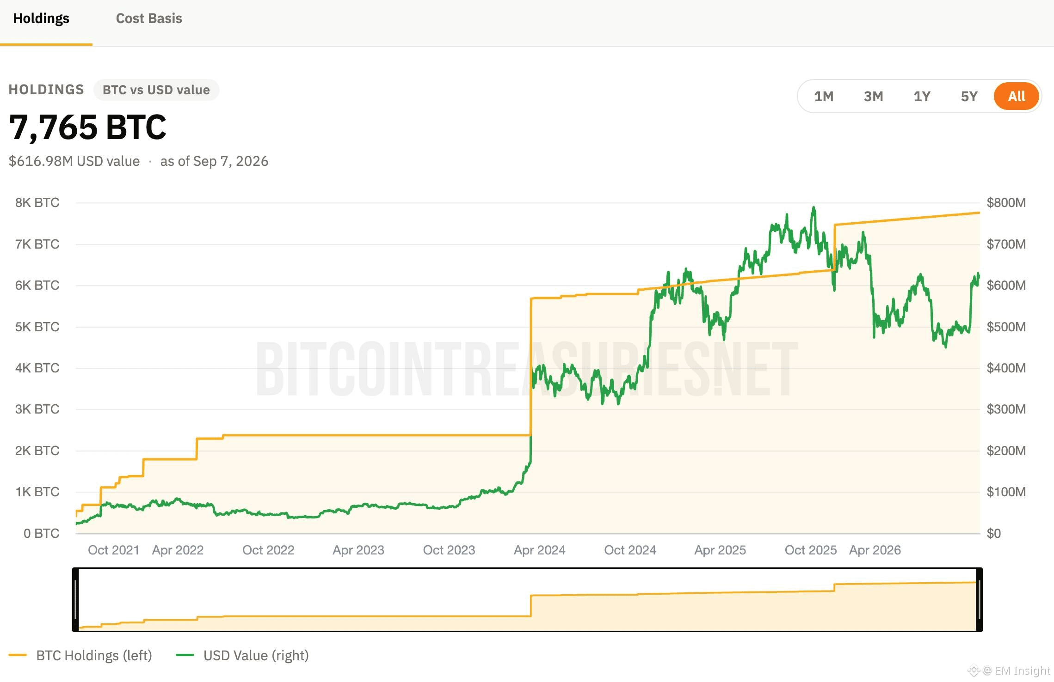Toggle USD Value (right) legend series
Image resolution: width=1054 pixels, height=682 pixels.
(256, 655)
